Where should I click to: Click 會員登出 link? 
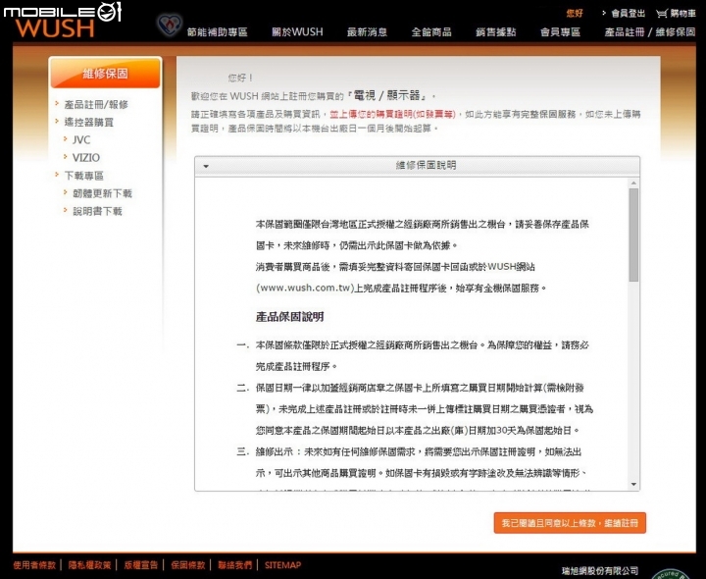click(x=628, y=14)
